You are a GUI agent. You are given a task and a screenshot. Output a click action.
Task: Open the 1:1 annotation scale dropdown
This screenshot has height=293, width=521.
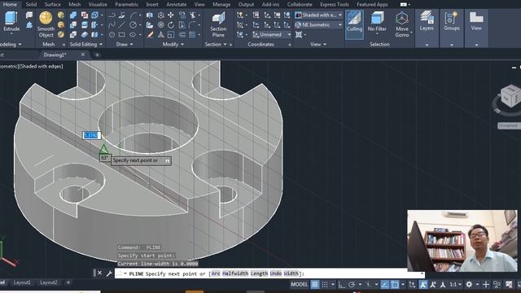coord(455,284)
